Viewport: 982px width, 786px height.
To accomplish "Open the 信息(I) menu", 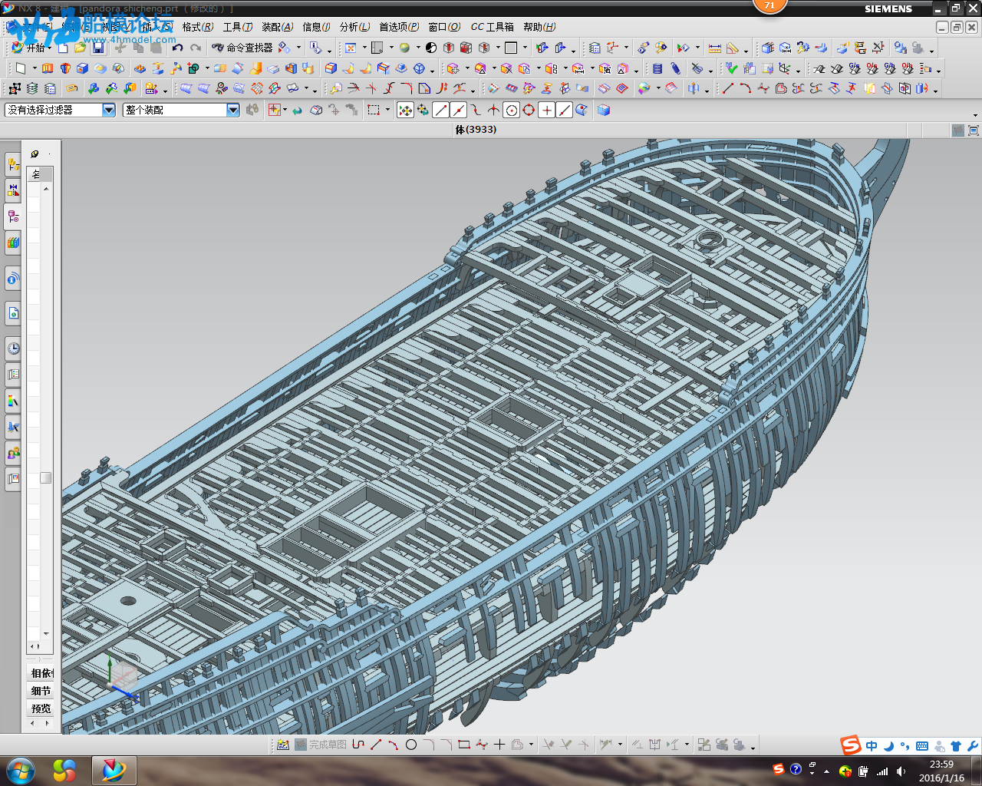I will (x=316, y=27).
